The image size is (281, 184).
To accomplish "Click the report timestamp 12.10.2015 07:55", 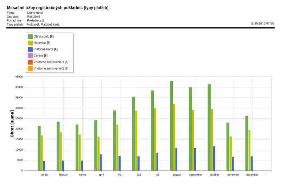I will pos(262,23).
